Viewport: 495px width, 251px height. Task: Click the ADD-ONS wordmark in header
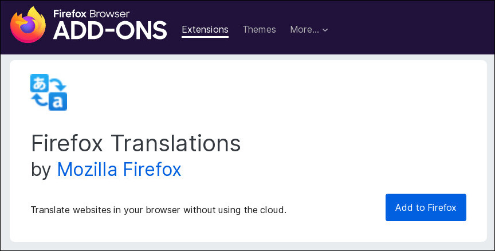coord(110,30)
